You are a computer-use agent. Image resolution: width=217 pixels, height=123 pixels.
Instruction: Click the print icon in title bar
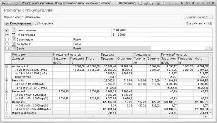tap(146, 3)
